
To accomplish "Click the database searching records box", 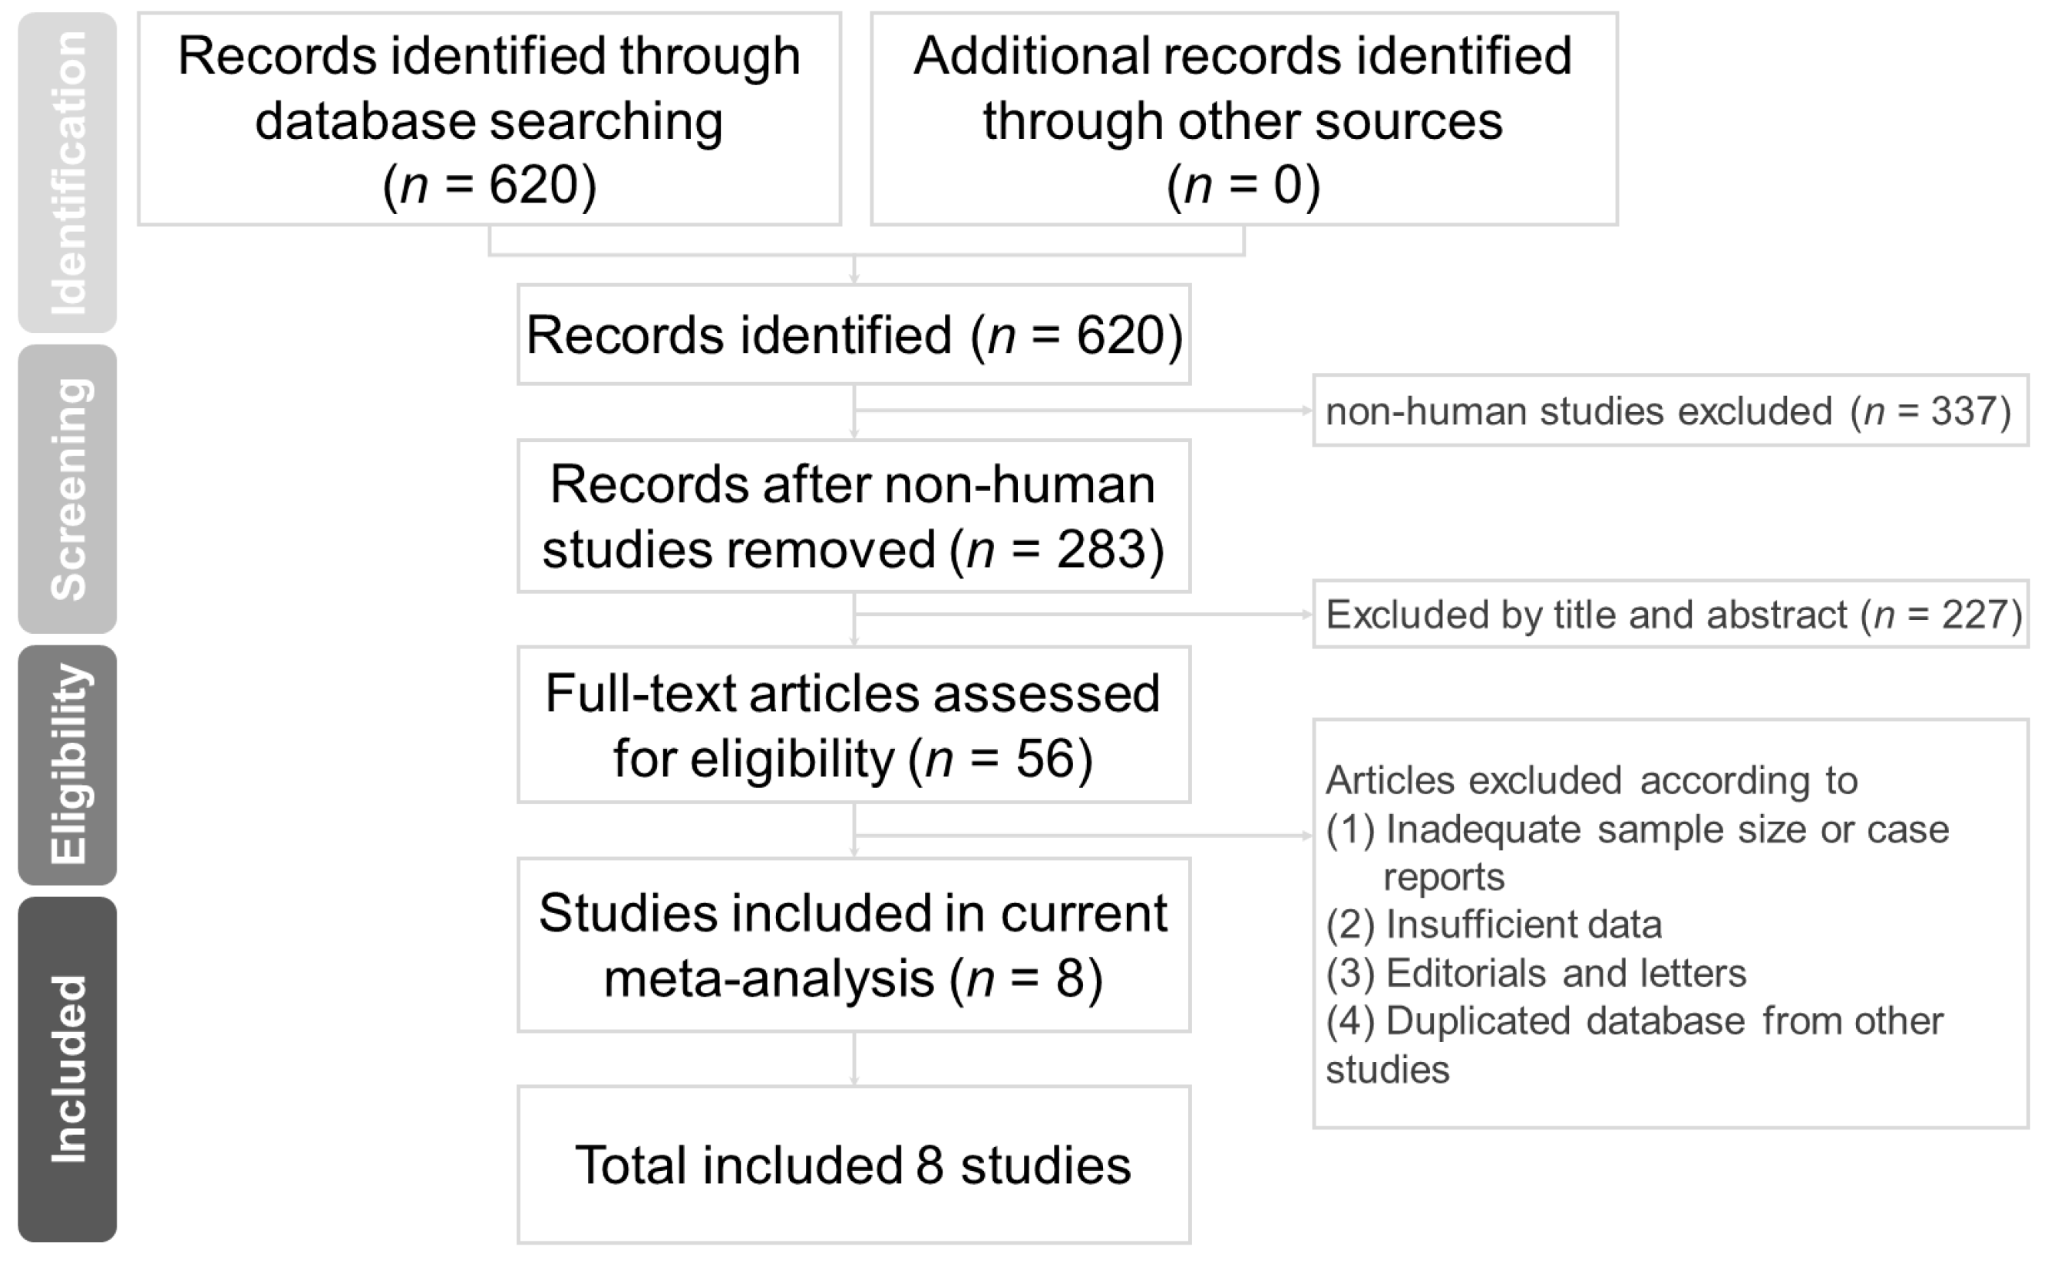I will tap(489, 119).
